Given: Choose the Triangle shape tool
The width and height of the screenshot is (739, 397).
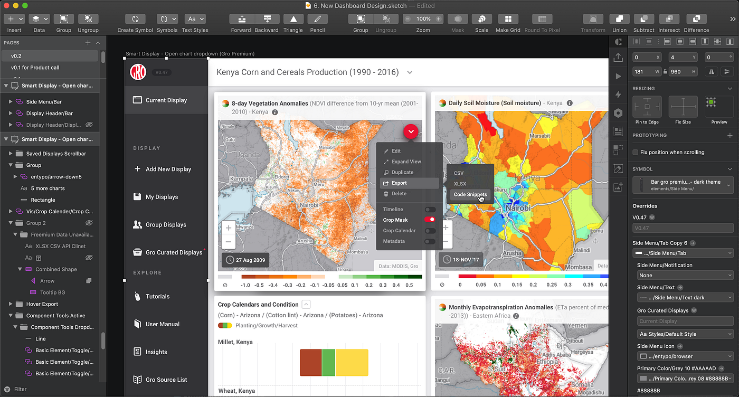Looking at the screenshot, I should pos(293,18).
